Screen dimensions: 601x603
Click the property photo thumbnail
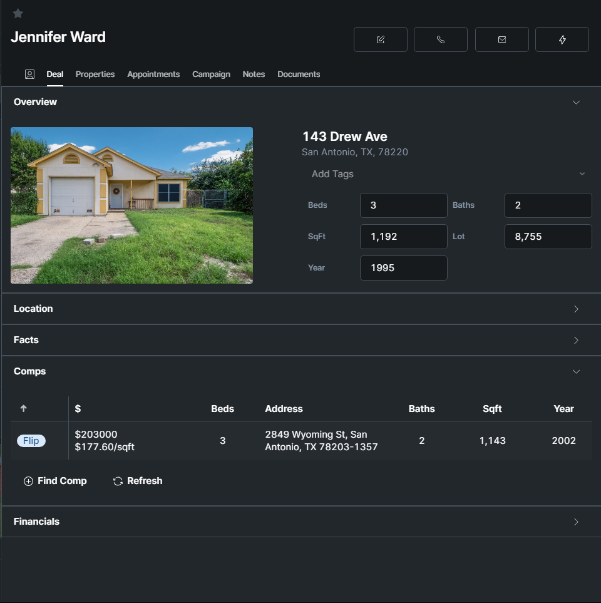pos(131,205)
